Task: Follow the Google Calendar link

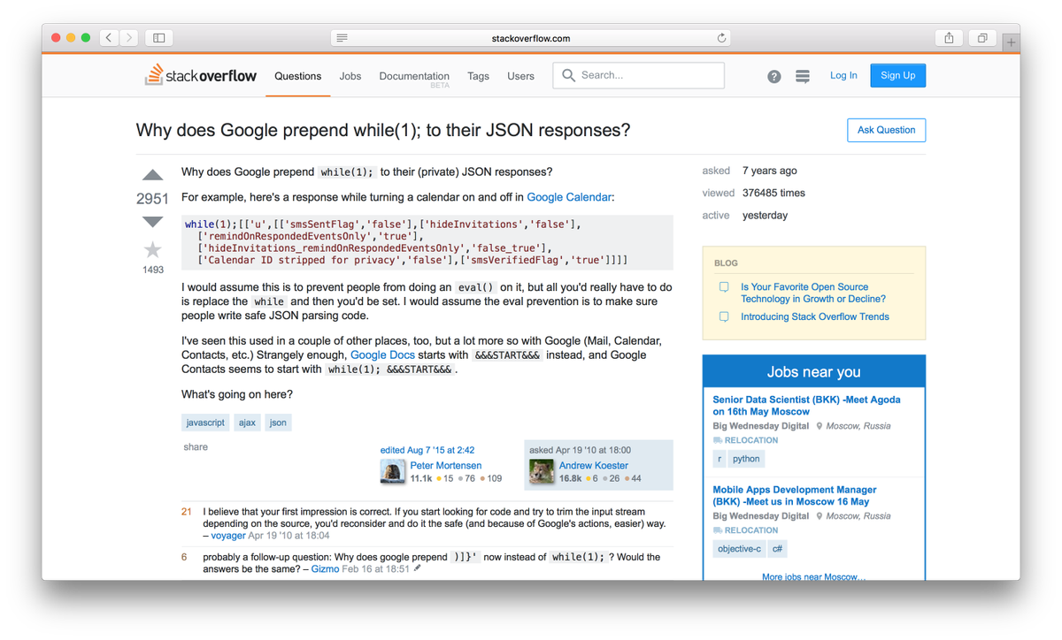Action: click(569, 197)
